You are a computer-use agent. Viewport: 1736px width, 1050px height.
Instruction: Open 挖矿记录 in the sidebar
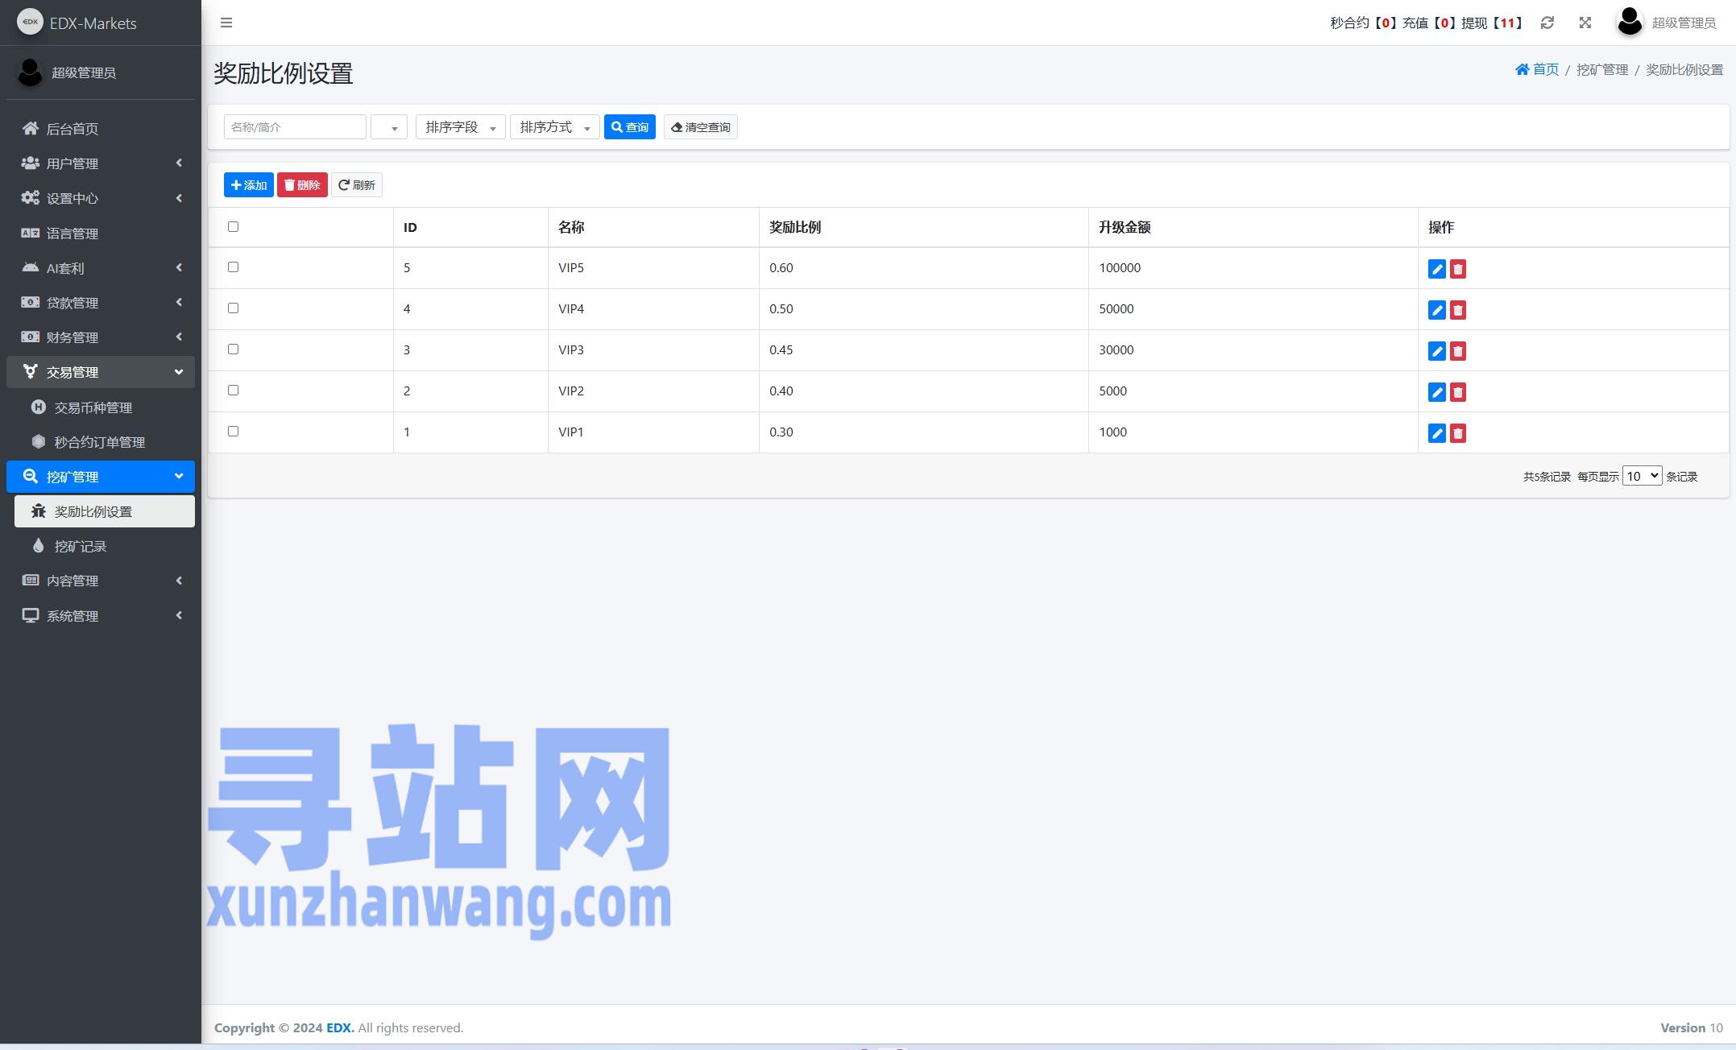81,546
